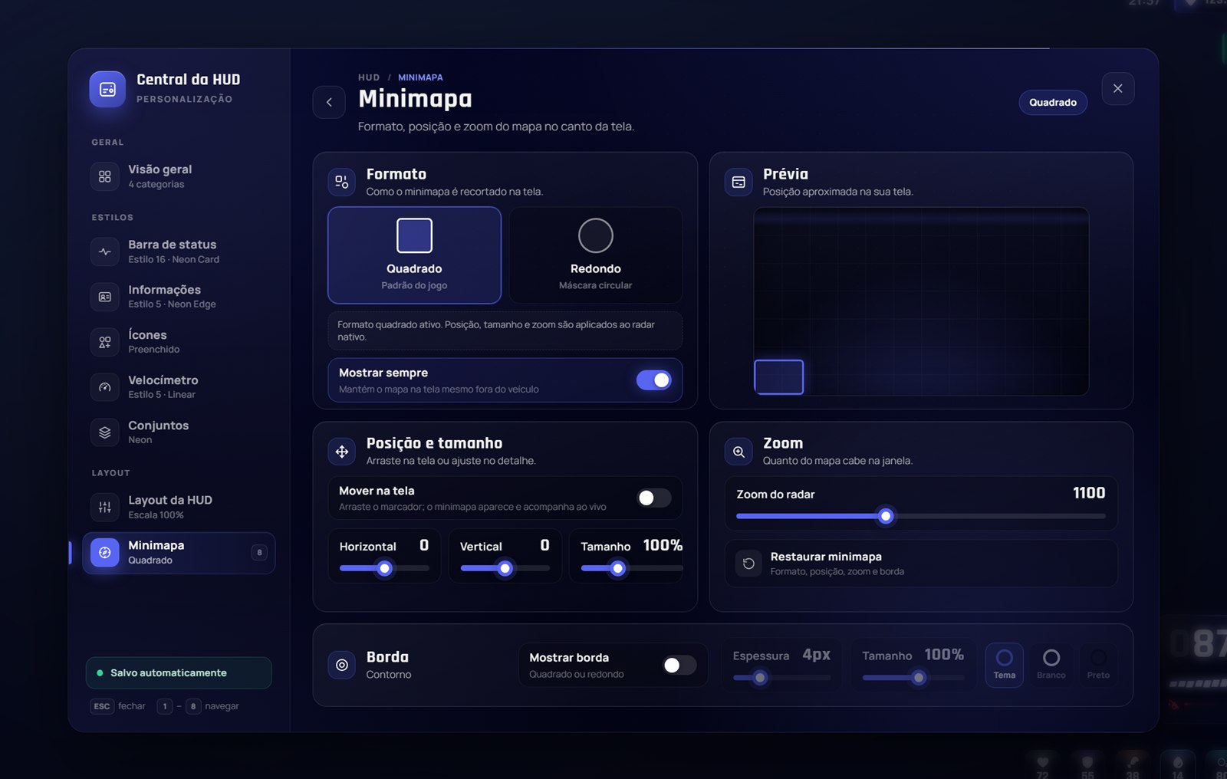Close the HUD panel with the X
The height and width of the screenshot is (779, 1227).
point(1118,88)
